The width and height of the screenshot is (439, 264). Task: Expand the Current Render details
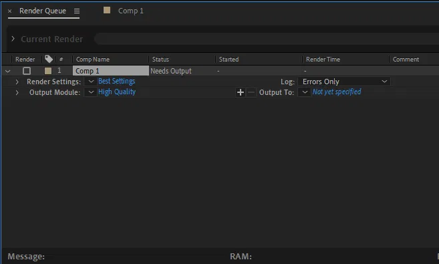13,39
